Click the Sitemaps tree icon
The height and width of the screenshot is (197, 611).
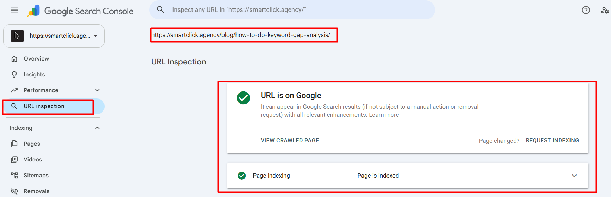click(x=14, y=176)
